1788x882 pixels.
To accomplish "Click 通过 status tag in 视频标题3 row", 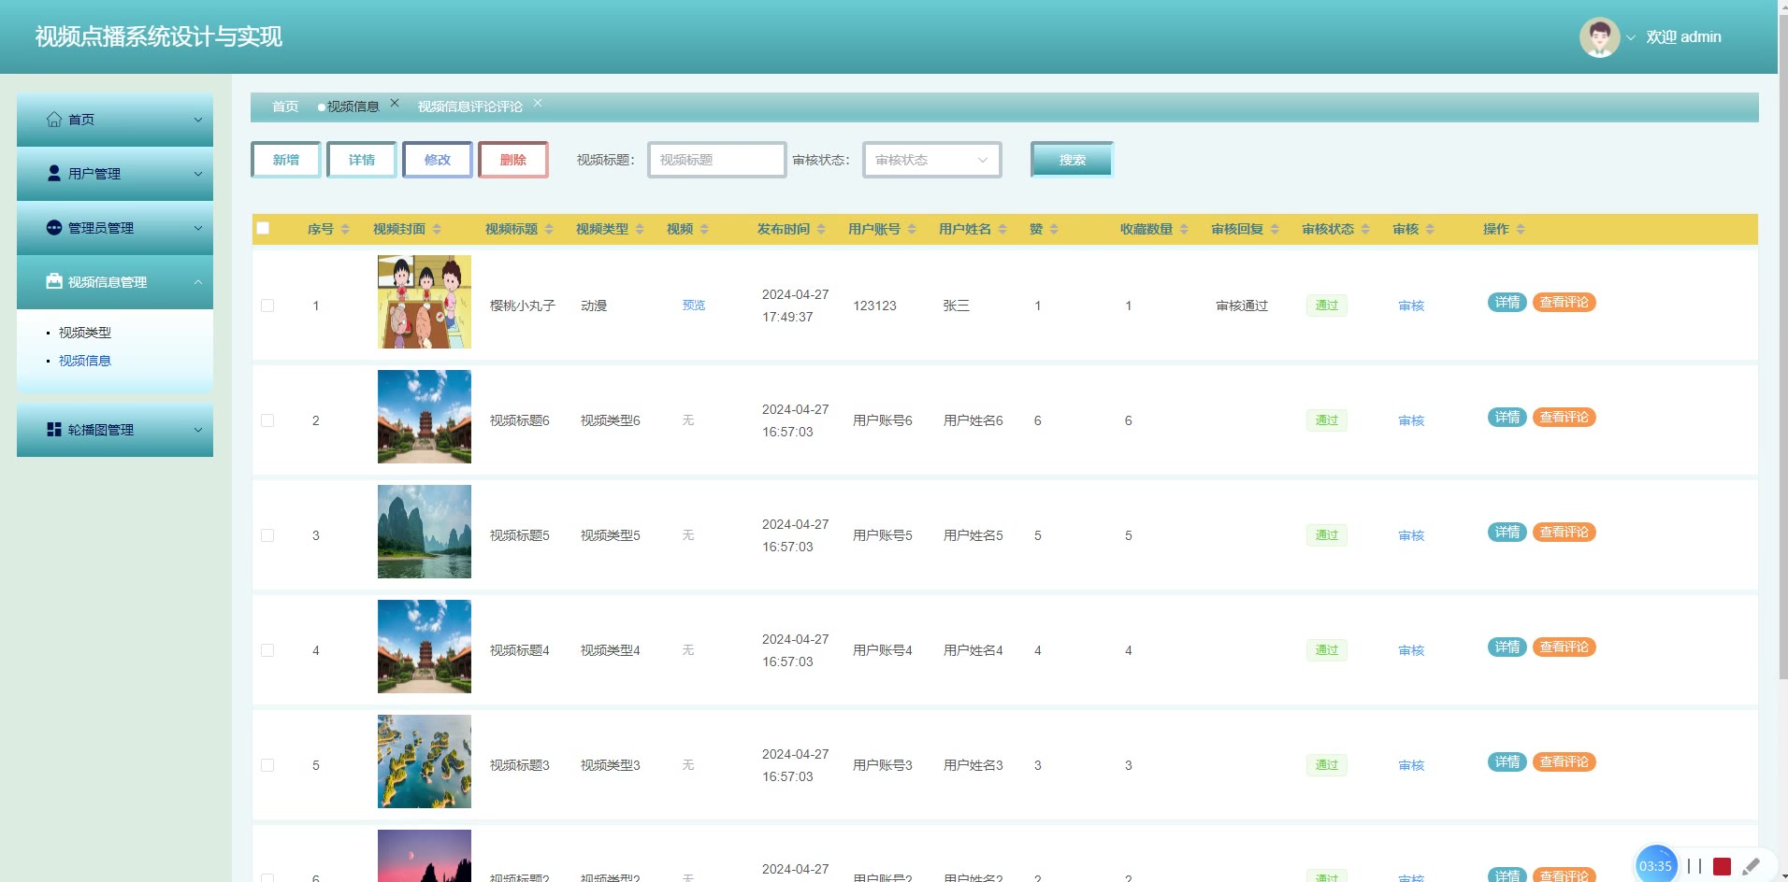I will pyautogui.click(x=1326, y=765).
